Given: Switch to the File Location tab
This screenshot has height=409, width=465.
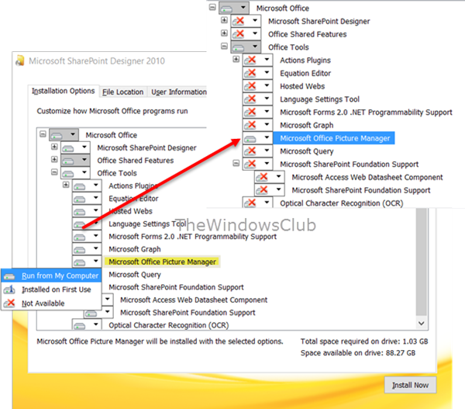Looking at the screenshot, I should (122, 92).
